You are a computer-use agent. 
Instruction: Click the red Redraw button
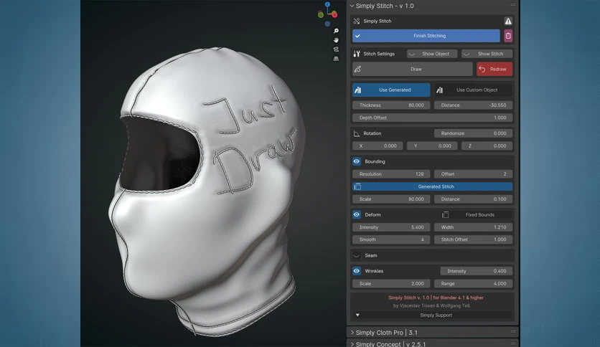pyautogui.click(x=494, y=69)
